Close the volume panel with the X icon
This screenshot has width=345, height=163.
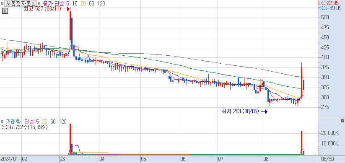[342, 121]
